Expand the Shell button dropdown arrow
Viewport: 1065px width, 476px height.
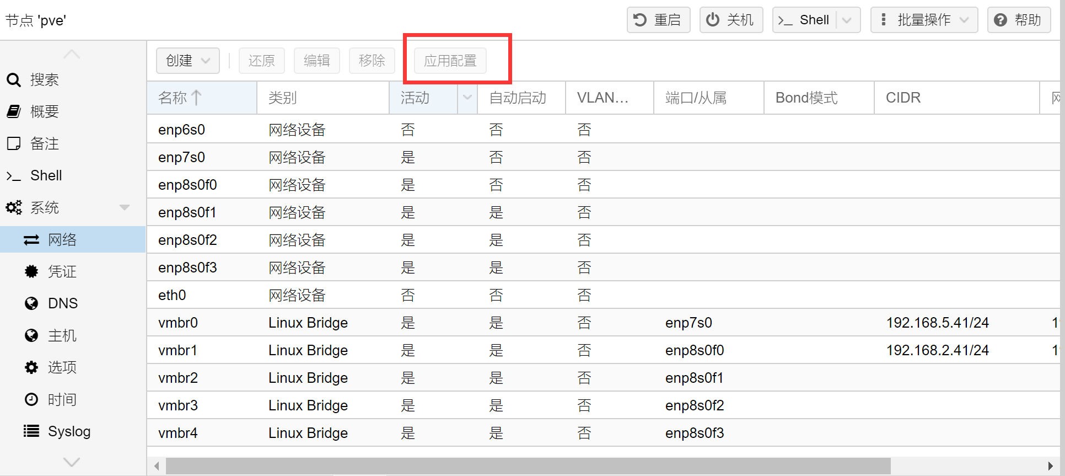847,20
